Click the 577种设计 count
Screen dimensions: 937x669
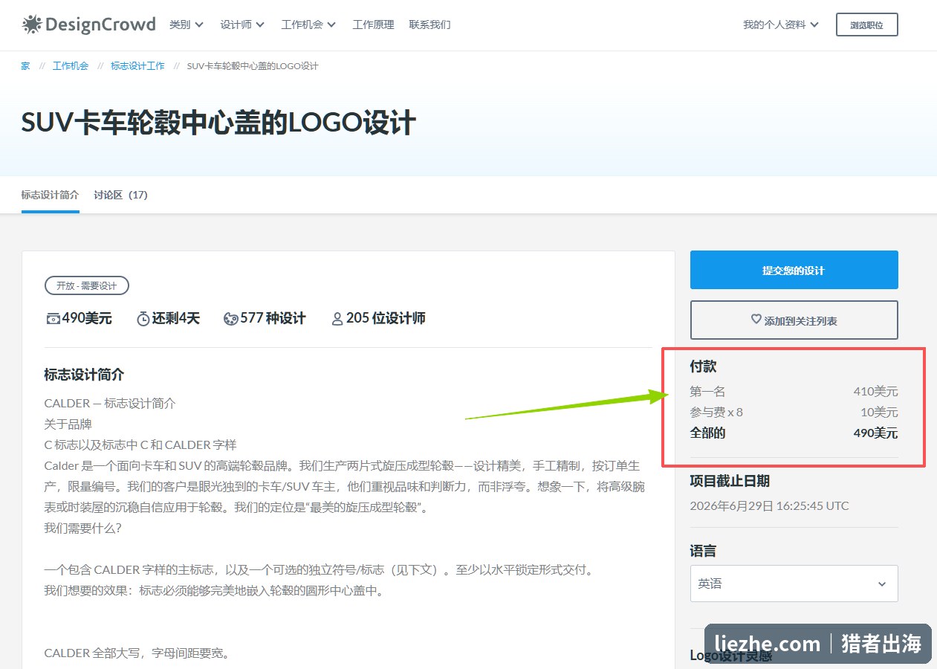tap(273, 319)
